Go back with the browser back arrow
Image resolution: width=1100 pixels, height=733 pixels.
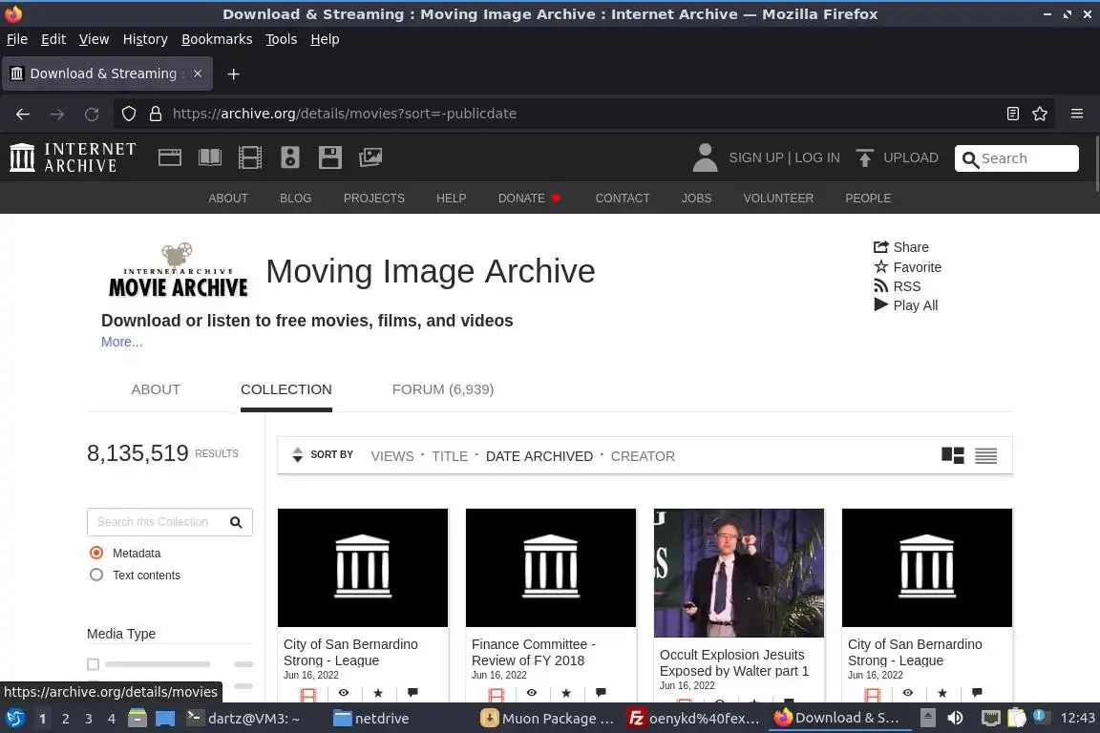pos(23,114)
